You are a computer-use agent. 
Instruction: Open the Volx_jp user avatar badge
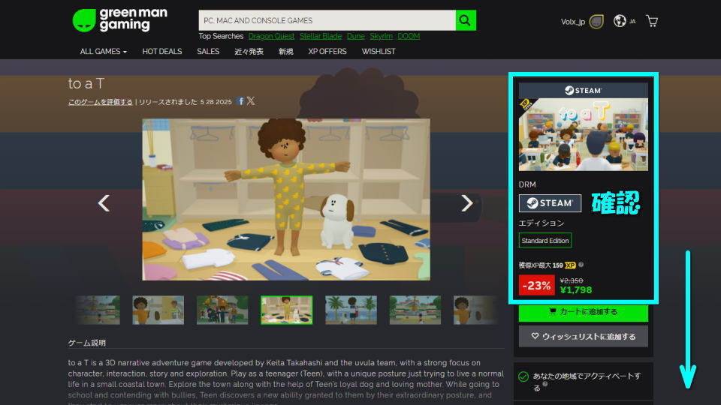click(596, 22)
